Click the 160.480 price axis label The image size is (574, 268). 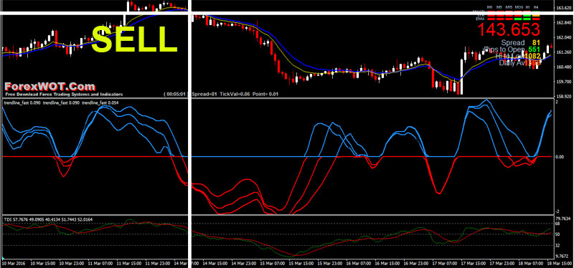(x=564, y=67)
